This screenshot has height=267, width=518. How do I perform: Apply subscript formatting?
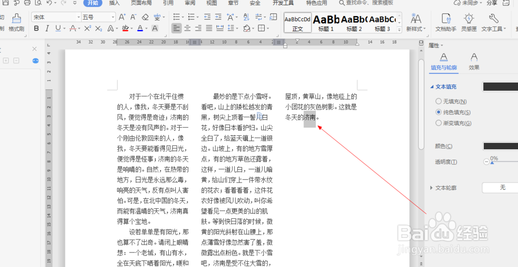98,29
